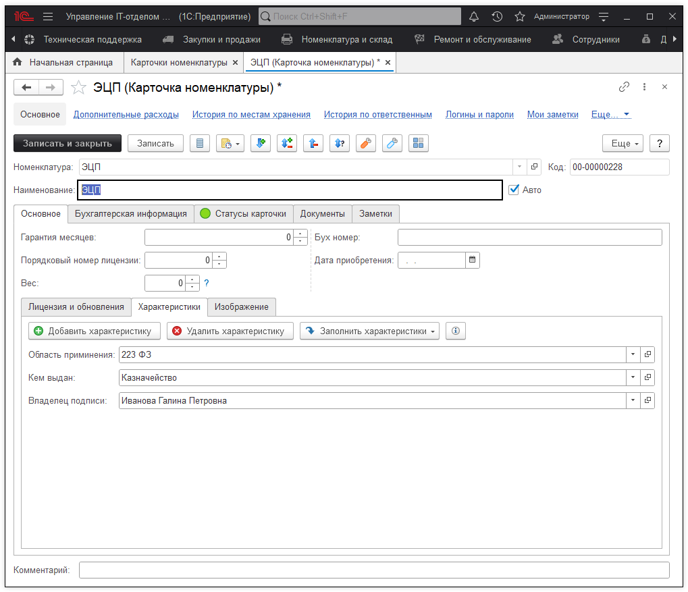Add the ЭЦП card to favorites star
This screenshot has width=688, height=592.
point(79,87)
